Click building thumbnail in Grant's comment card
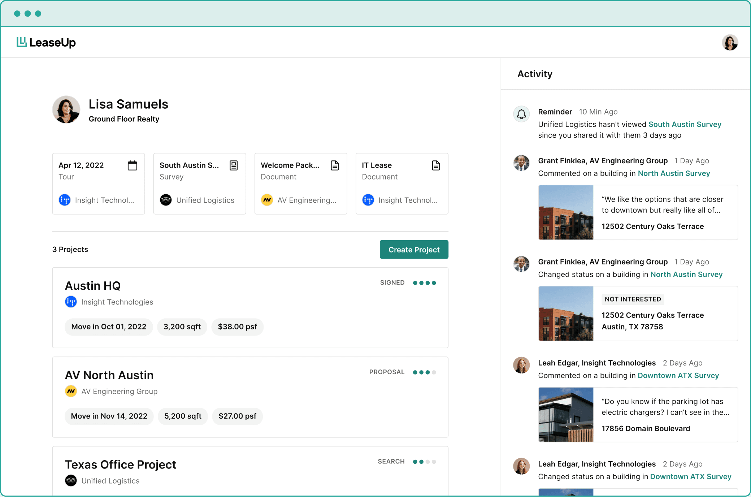The height and width of the screenshot is (497, 751). click(566, 212)
